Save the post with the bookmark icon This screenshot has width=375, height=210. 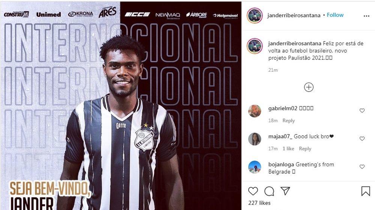365,191
